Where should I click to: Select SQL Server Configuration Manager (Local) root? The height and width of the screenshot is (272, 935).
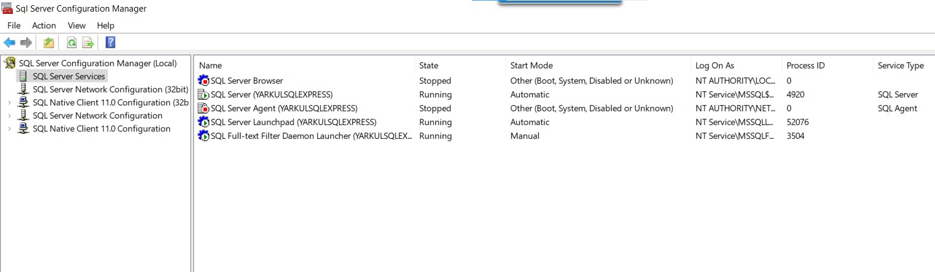pos(97,63)
